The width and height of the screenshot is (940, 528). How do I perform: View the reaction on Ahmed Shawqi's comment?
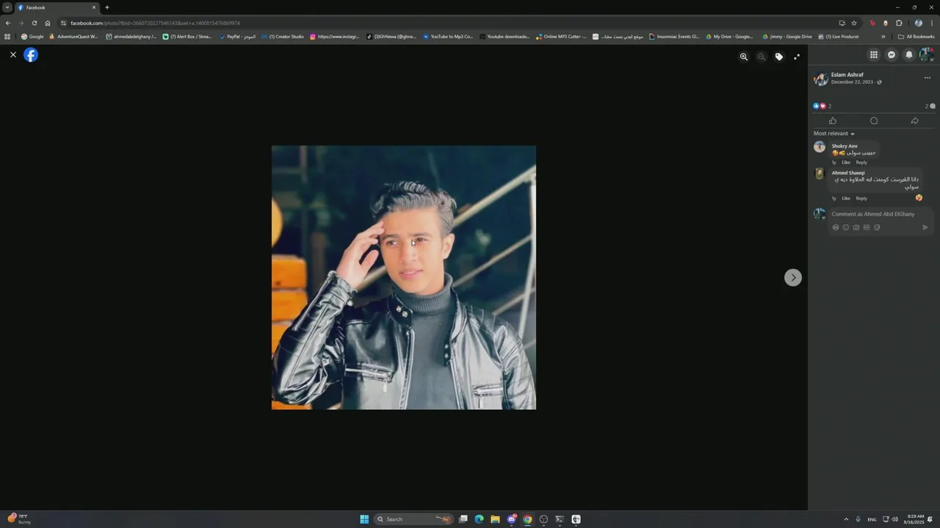(x=919, y=197)
